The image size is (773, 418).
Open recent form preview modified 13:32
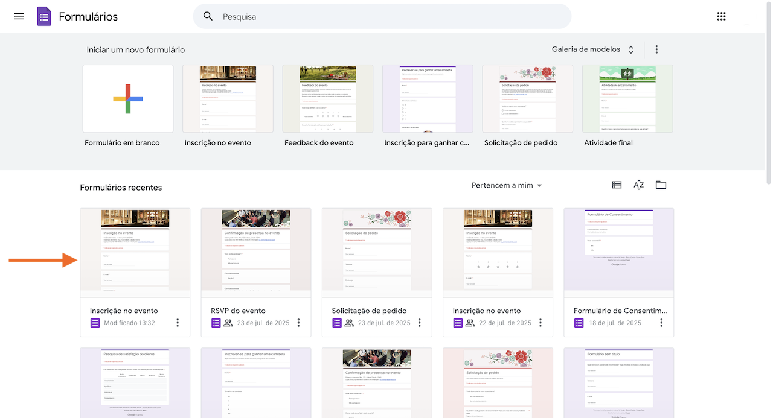[x=135, y=253]
